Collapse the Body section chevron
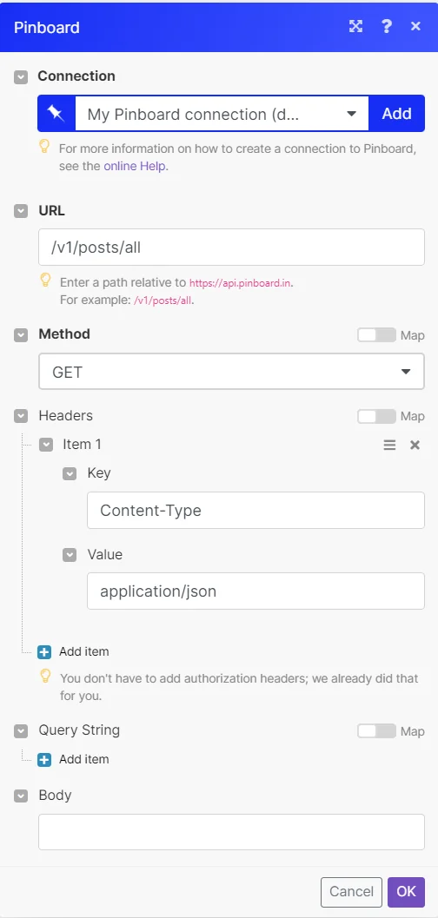 coord(21,796)
